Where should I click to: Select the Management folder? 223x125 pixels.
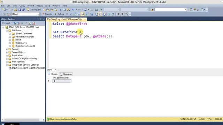point(18,62)
